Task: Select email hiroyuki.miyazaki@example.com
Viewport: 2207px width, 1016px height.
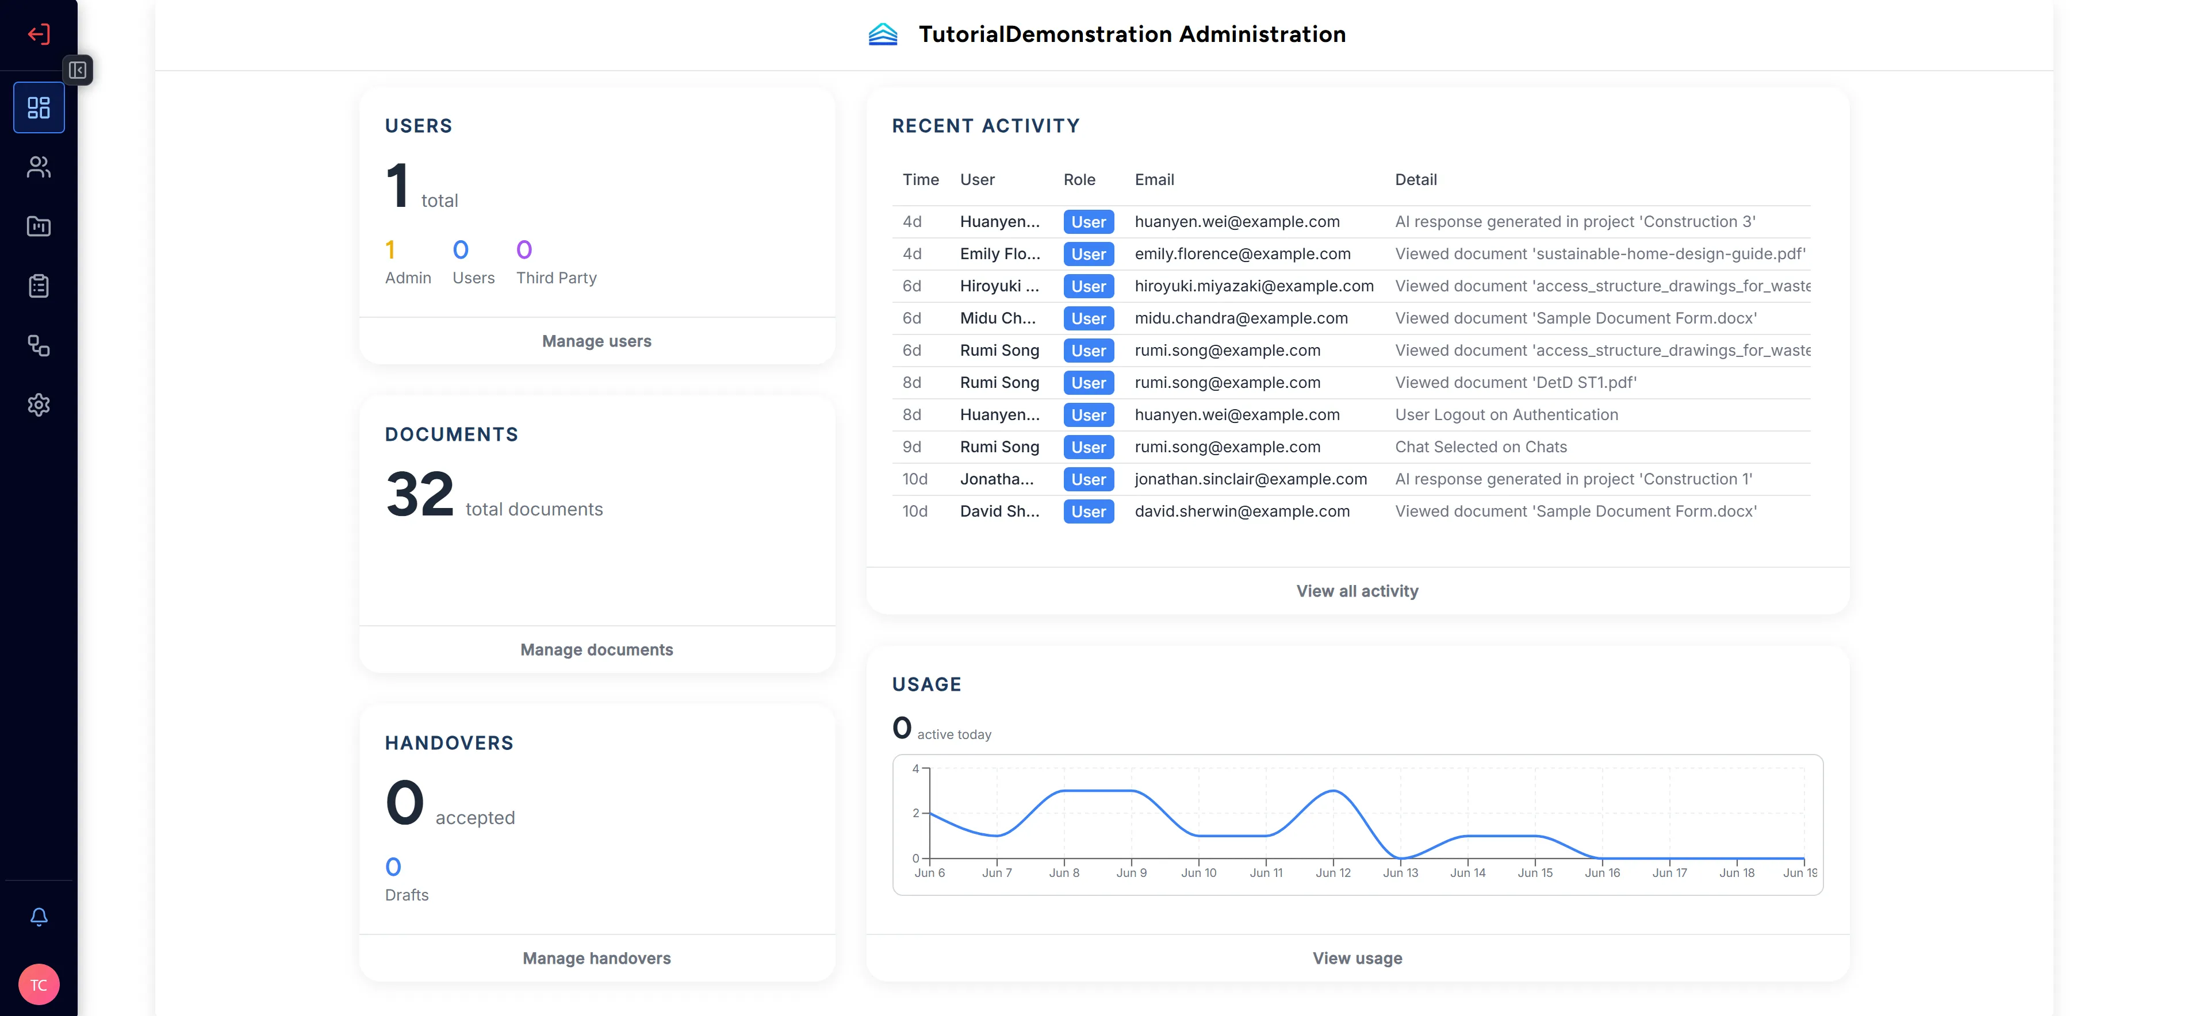Action: point(1254,286)
